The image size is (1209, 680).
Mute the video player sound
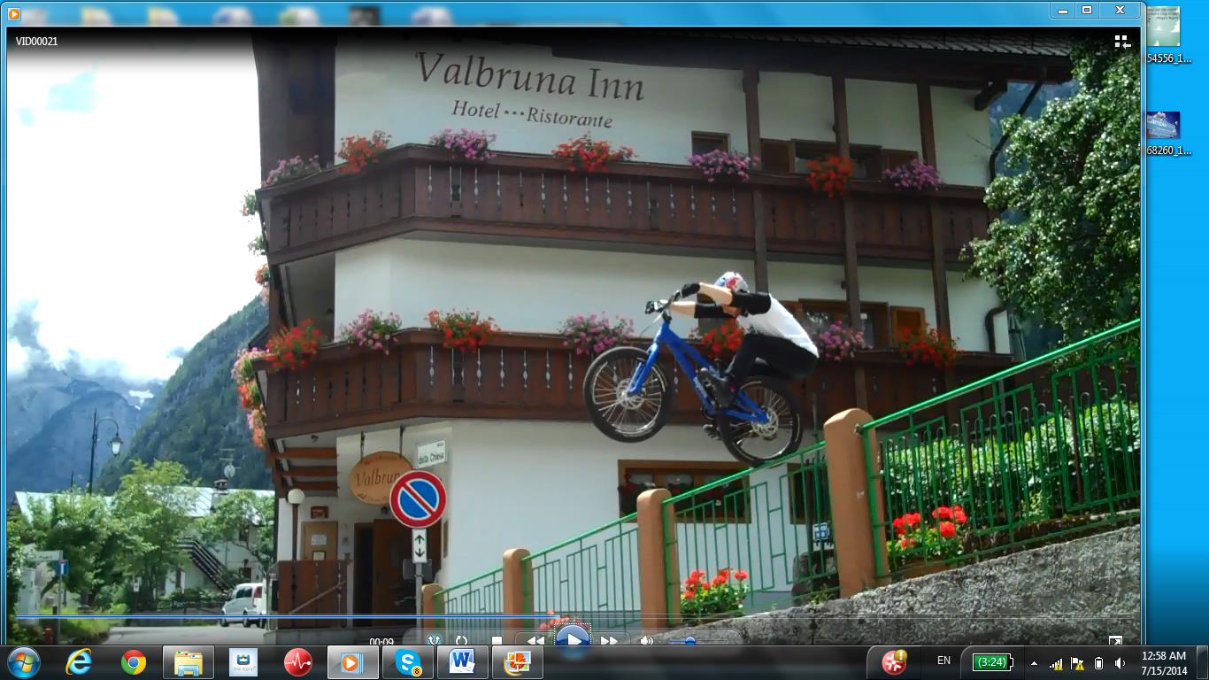click(647, 640)
